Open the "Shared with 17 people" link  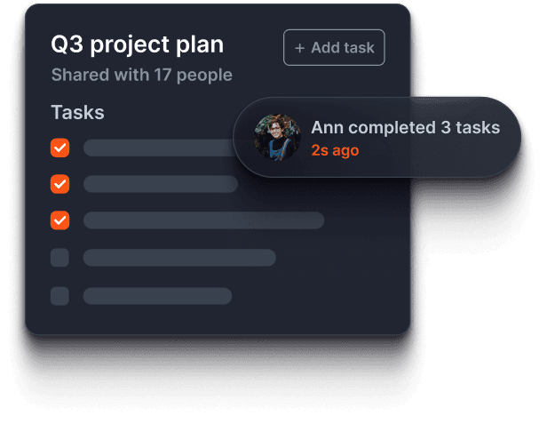coord(141,75)
